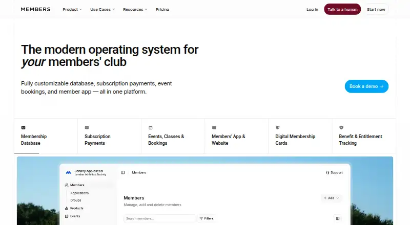The image size is (410, 225).
Task: Click the blue logo beside Johnny Appleseed
Action: click(69, 172)
